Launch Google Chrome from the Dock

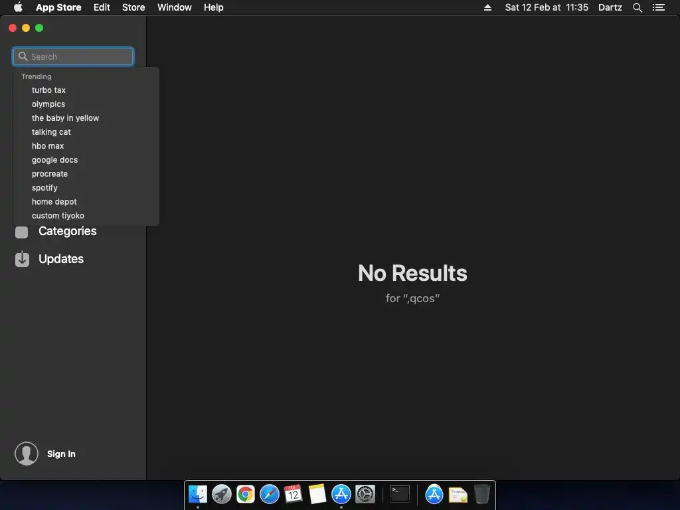246,494
